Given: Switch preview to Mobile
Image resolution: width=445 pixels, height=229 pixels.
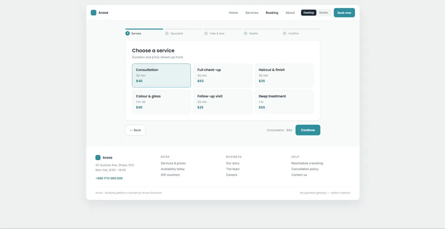Looking at the screenshot, I should coord(324,13).
